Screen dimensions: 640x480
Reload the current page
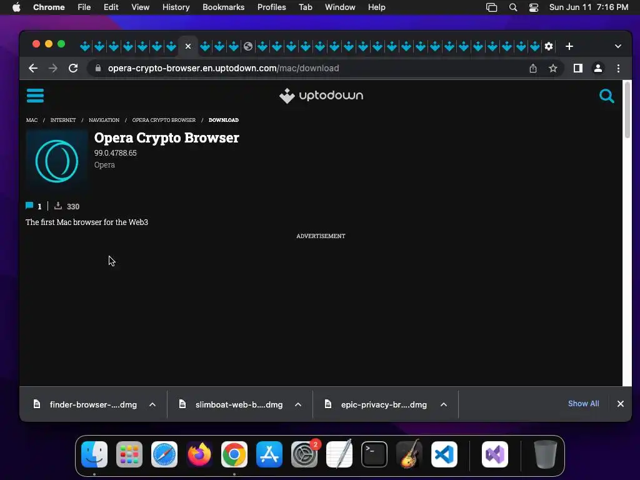click(73, 68)
